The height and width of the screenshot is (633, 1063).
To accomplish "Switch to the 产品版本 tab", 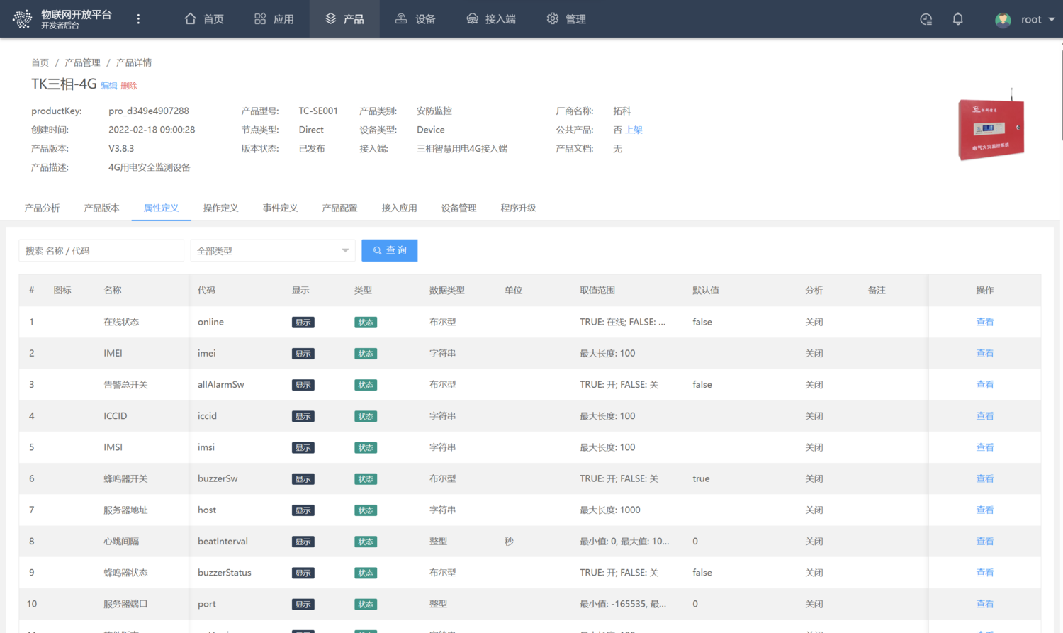I will click(101, 208).
